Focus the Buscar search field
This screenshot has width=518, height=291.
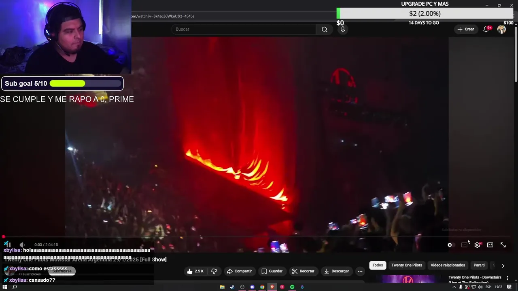coord(244,29)
